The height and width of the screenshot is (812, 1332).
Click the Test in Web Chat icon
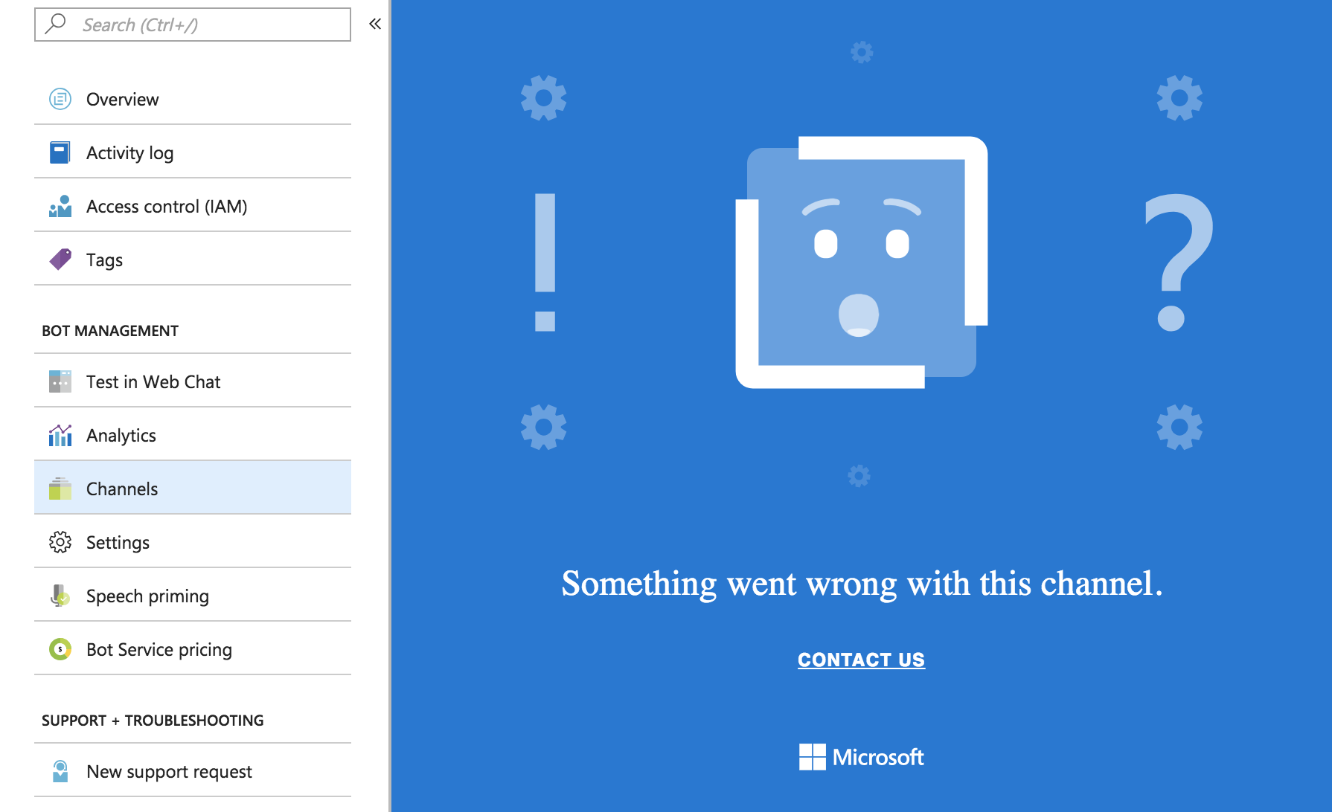click(60, 381)
